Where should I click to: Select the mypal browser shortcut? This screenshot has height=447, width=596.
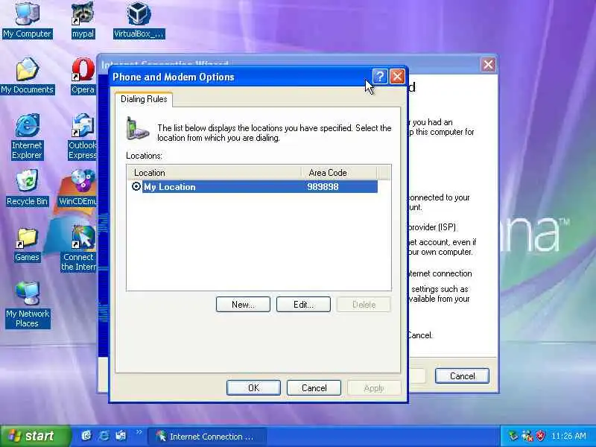83,19
